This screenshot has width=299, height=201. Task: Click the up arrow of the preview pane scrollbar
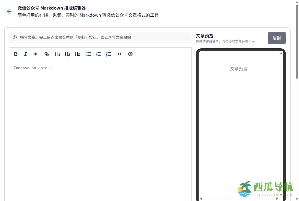[x=281, y=54]
